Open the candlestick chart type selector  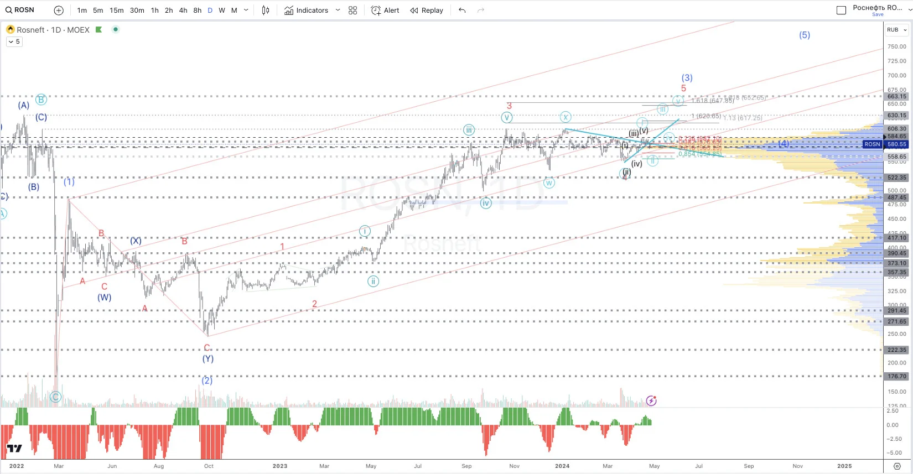point(266,10)
